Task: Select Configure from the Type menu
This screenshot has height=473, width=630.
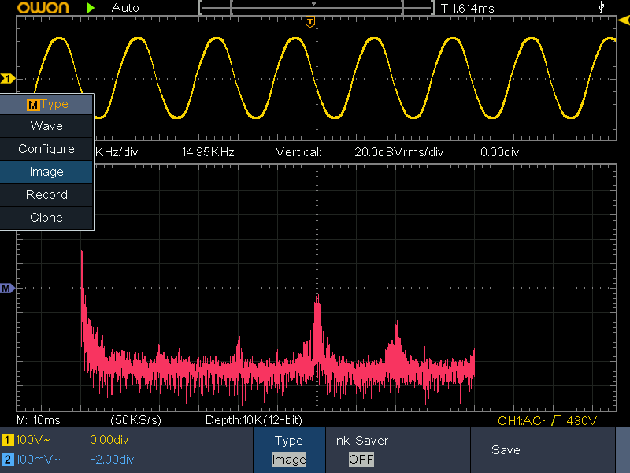Action: (x=46, y=149)
